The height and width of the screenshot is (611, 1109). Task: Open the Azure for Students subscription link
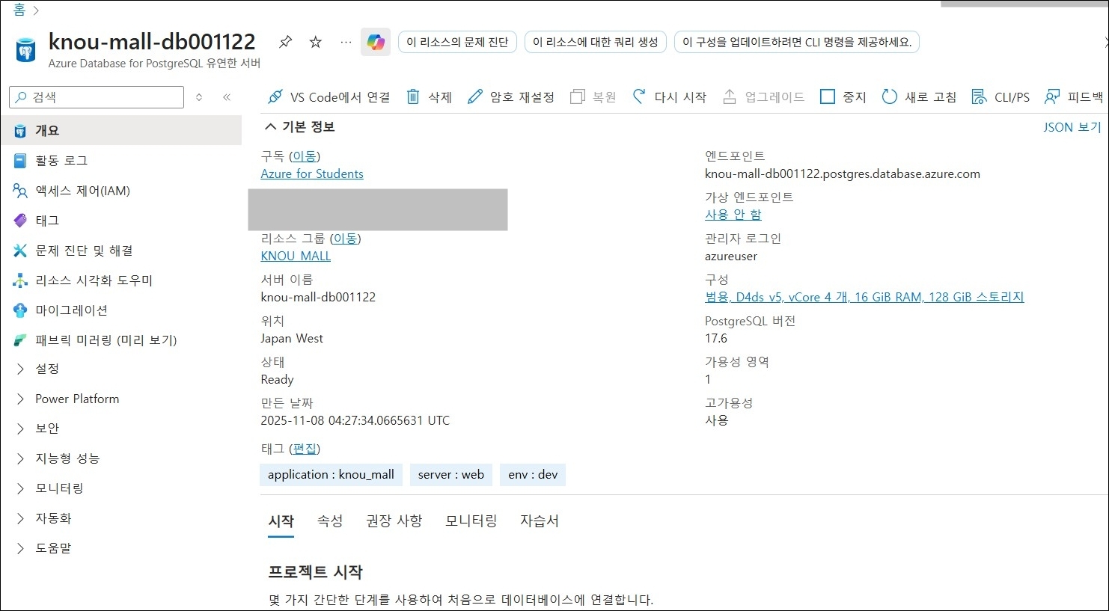click(x=312, y=174)
